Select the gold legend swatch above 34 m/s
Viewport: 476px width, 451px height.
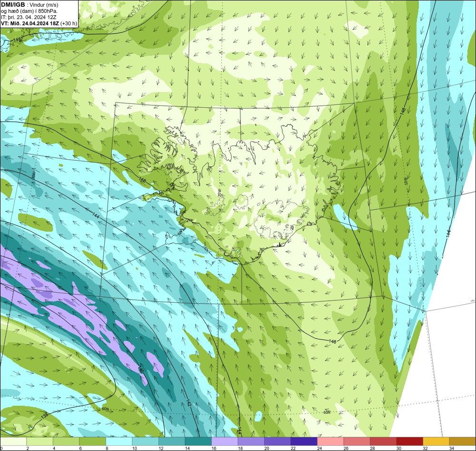pyautogui.click(x=462, y=441)
